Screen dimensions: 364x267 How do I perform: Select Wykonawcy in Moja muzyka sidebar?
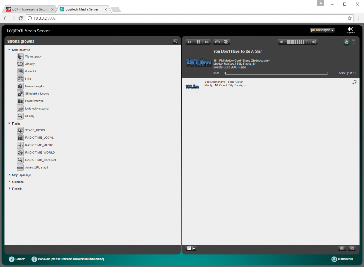(x=20, y=56)
